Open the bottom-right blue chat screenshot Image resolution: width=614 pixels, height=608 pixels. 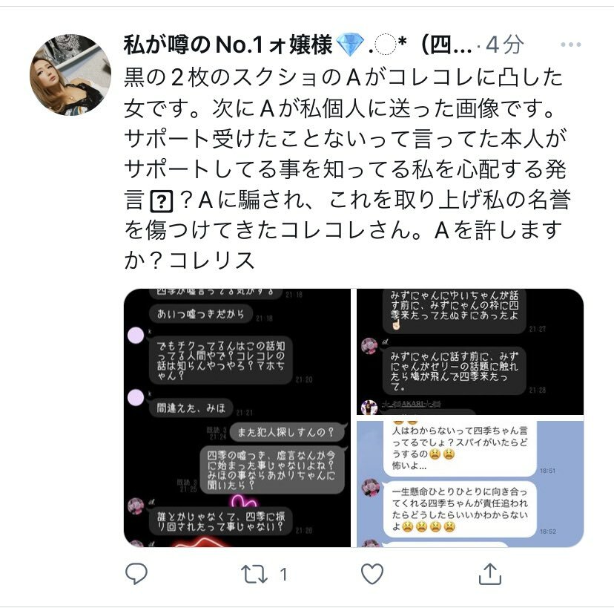point(470,482)
